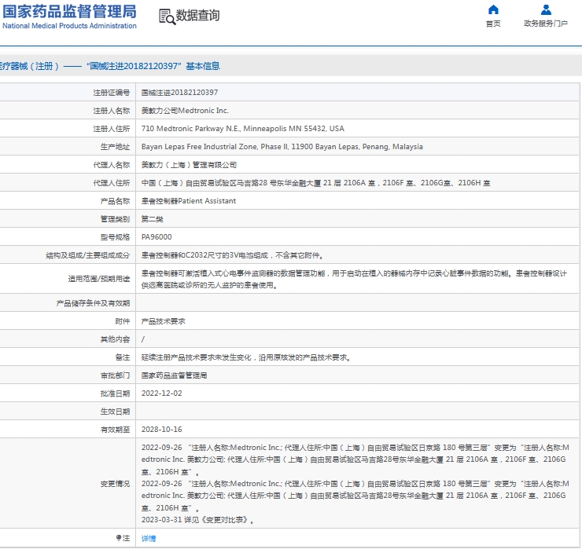Click the 产品技术要求 attachment text
Screen dimensions: 582x549
pos(164,321)
